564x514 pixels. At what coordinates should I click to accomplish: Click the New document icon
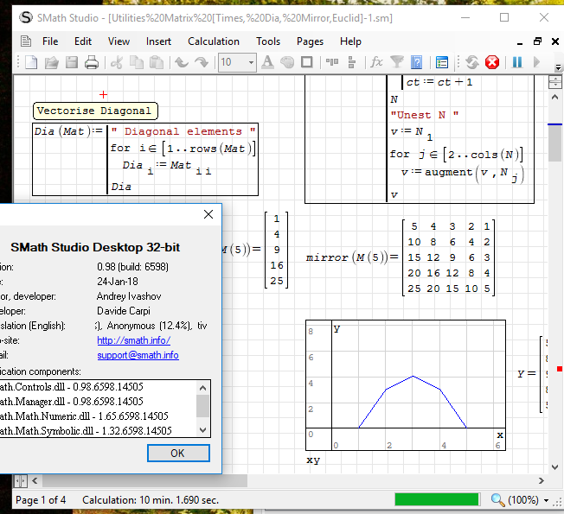click(31, 62)
